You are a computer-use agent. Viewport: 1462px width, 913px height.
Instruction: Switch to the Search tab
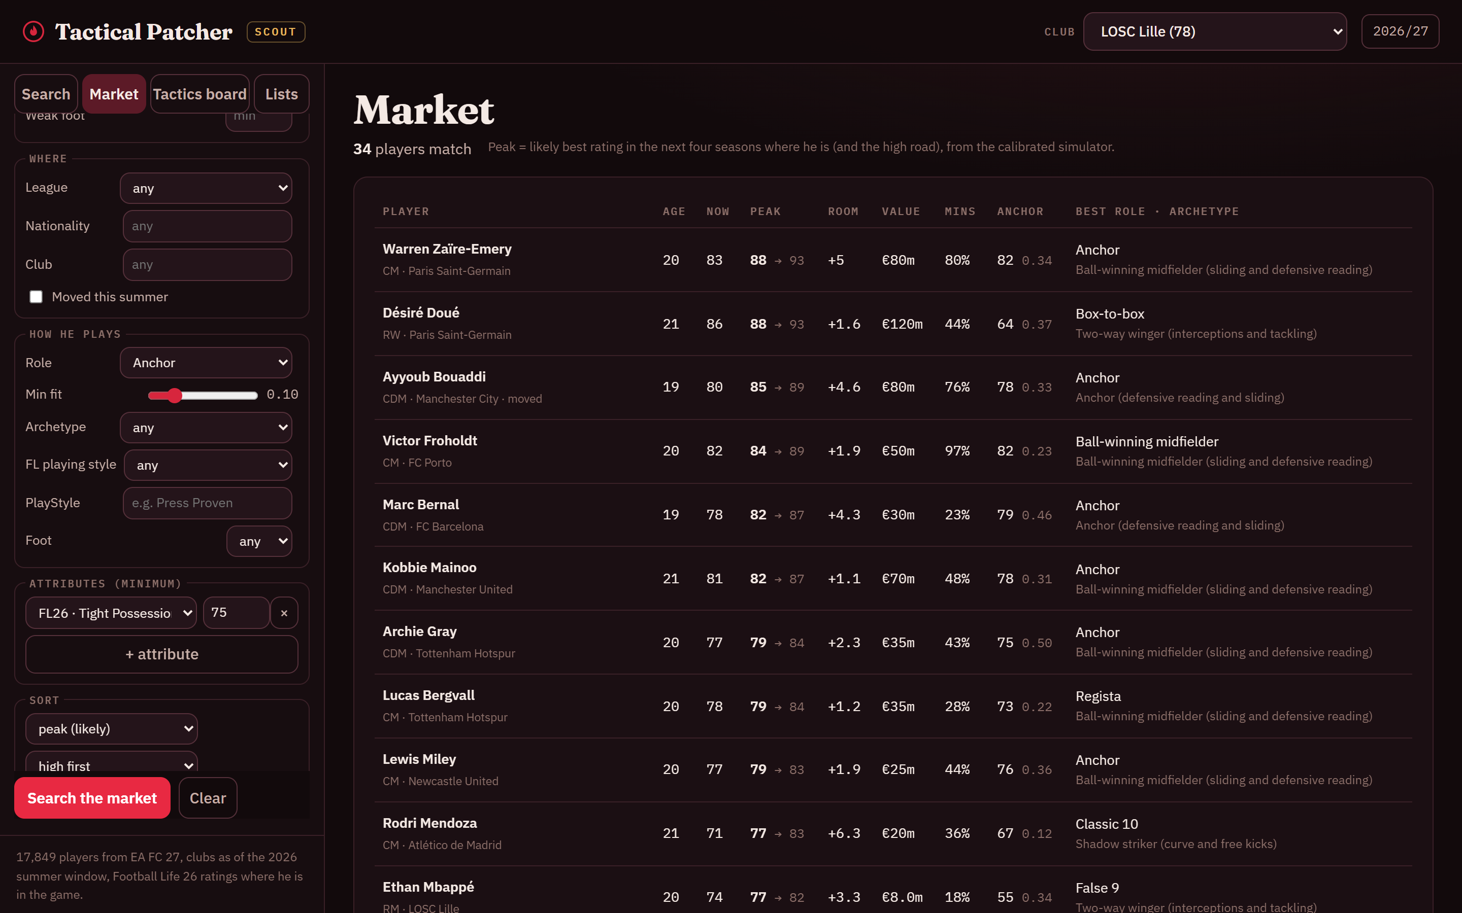(x=46, y=94)
